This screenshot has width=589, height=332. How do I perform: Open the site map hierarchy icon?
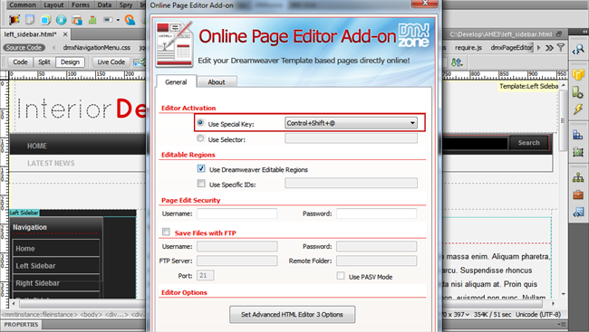pyautogui.click(x=578, y=177)
